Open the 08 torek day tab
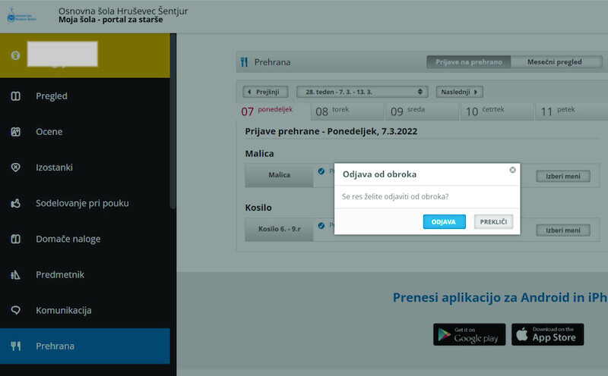 tap(347, 111)
